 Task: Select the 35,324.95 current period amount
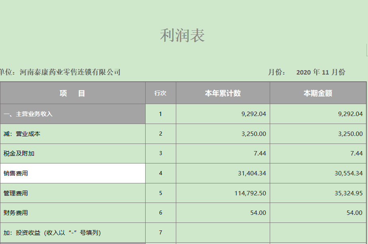[x=349, y=193]
